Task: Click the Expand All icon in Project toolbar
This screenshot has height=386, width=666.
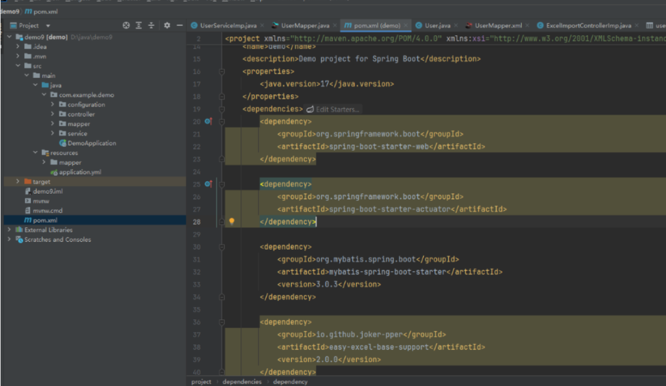Action: 139,25
